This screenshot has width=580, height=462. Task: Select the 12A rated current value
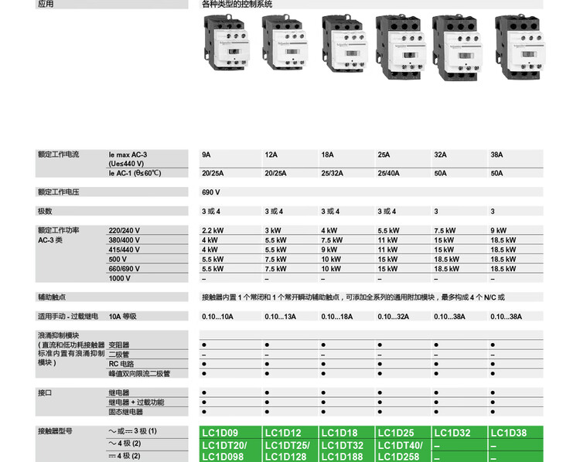click(x=271, y=155)
